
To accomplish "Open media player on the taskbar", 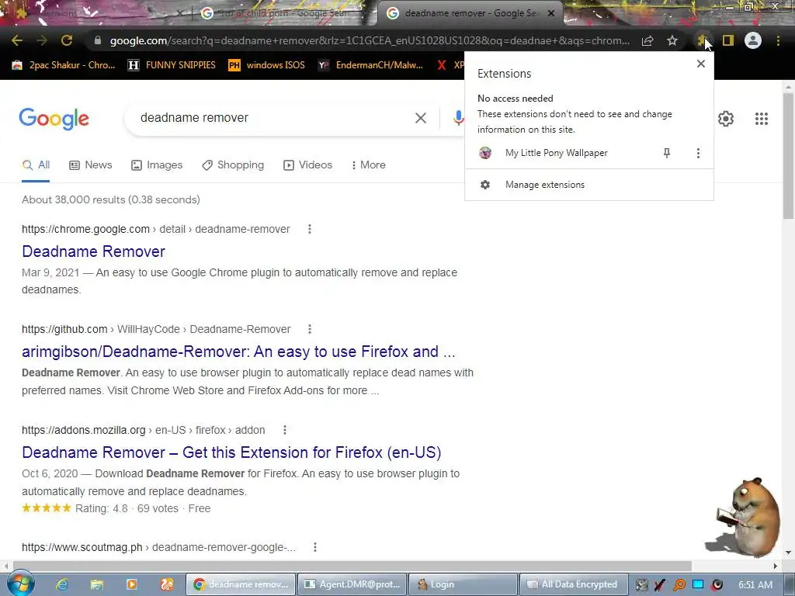I will tap(132, 584).
